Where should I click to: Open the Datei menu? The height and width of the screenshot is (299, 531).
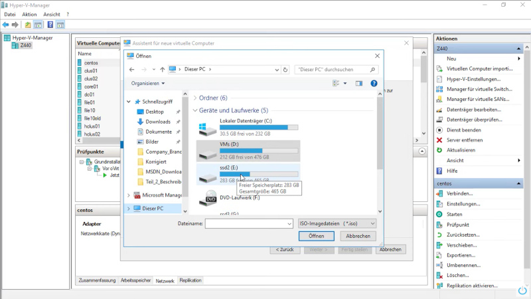tap(10, 14)
